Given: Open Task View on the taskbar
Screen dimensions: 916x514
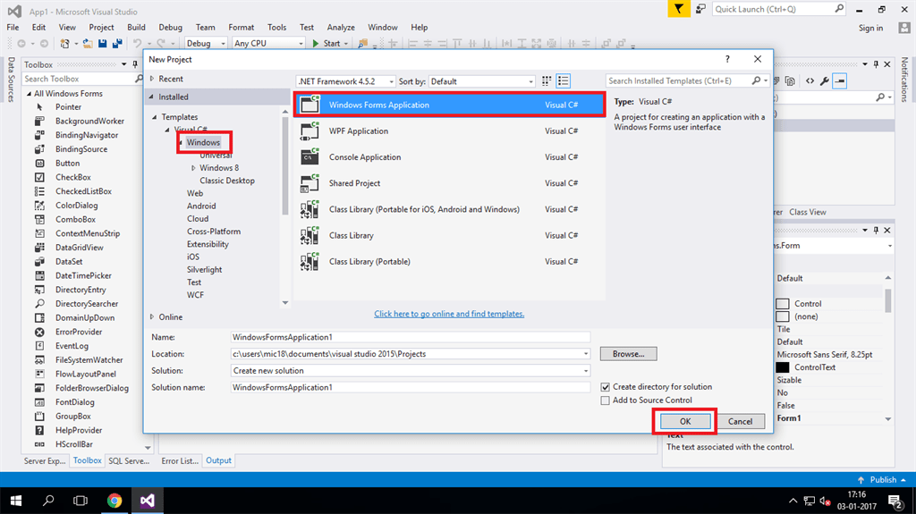Looking at the screenshot, I should pyautogui.click(x=81, y=501).
